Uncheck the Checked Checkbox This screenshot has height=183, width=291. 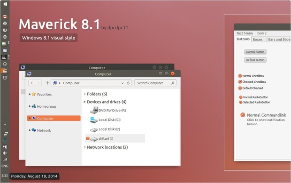point(240,82)
